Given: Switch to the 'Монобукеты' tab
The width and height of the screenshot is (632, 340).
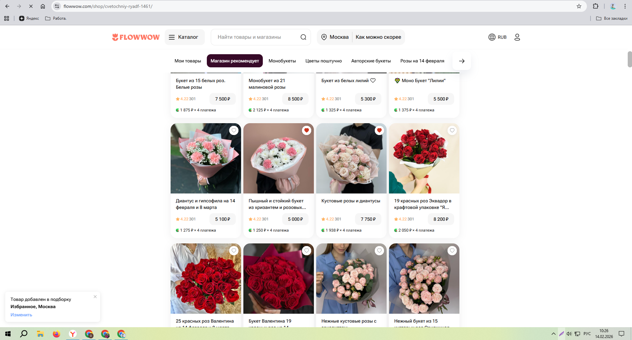Looking at the screenshot, I should pyautogui.click(x=282, y=61).
